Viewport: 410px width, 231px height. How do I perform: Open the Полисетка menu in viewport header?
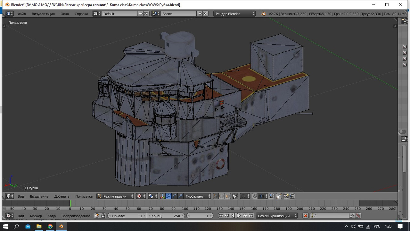[x=84, y=196]
